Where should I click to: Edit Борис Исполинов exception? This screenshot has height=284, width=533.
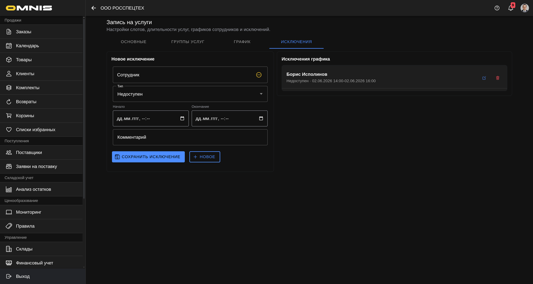(x=484, y=78)
